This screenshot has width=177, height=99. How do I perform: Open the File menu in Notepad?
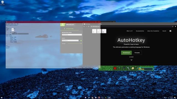pos(7,24)
